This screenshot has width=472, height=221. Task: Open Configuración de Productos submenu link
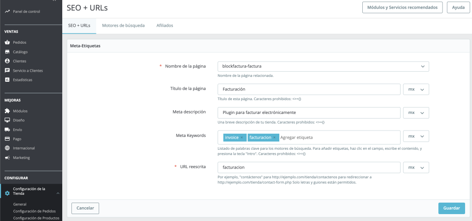[36, 218]
